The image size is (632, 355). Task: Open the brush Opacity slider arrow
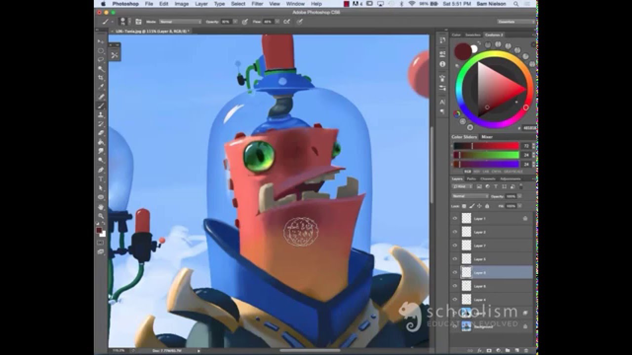click(236, 22)
